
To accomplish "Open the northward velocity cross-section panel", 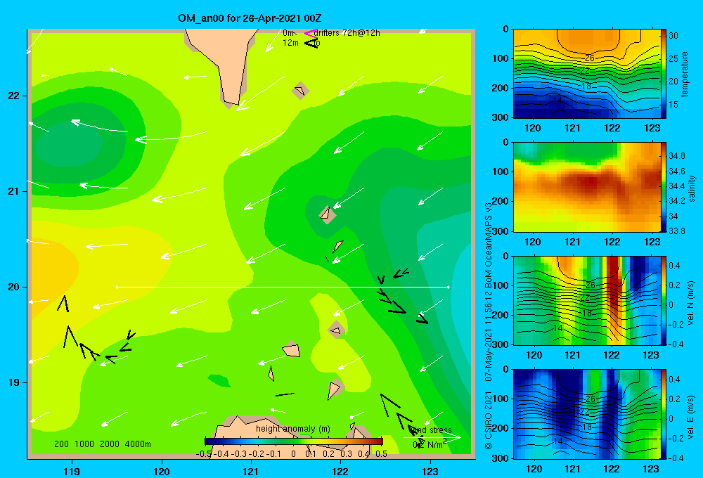I will (x=586, y=300).
